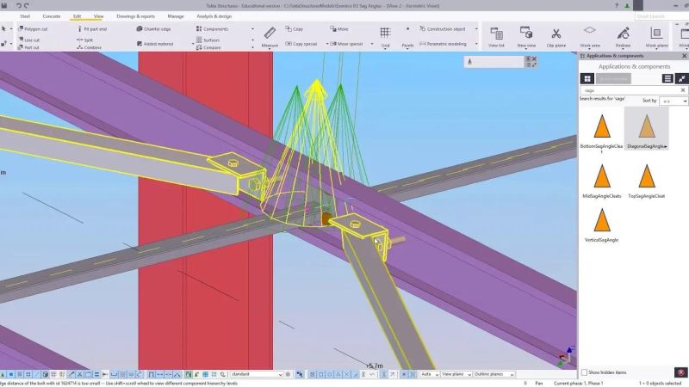Viewport: 689px width, 387px height.
Task: Expand the Move special dropdown arrow
Action: pos(372,44)
